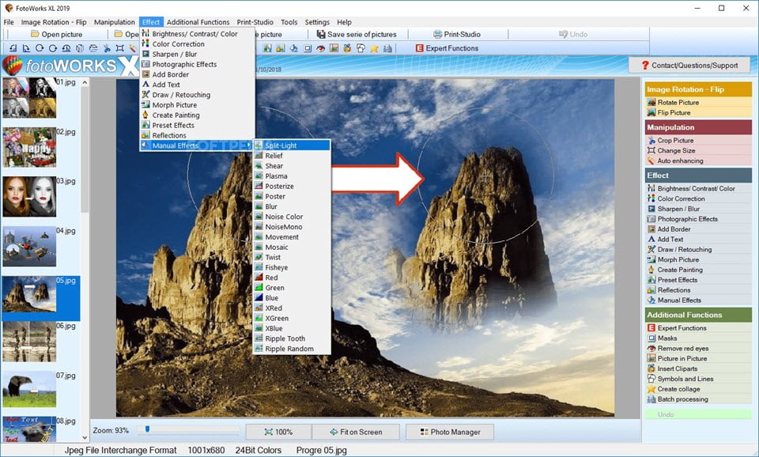Click the Undo toolbar button
The image size is (759, 457).
[573, 34]
